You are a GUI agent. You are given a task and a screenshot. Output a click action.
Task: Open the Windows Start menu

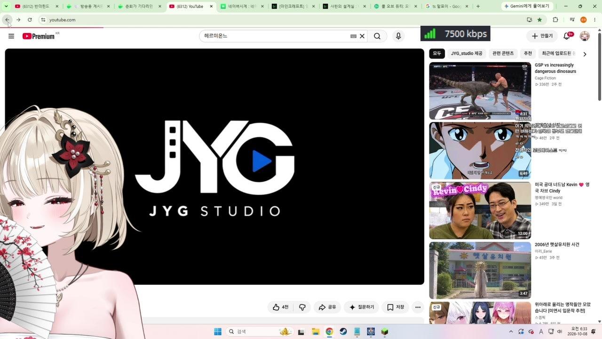pyautogui.click(x=218, y=331)
